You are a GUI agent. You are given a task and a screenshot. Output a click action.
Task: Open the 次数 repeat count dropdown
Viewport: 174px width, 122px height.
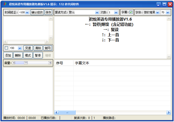116,12
